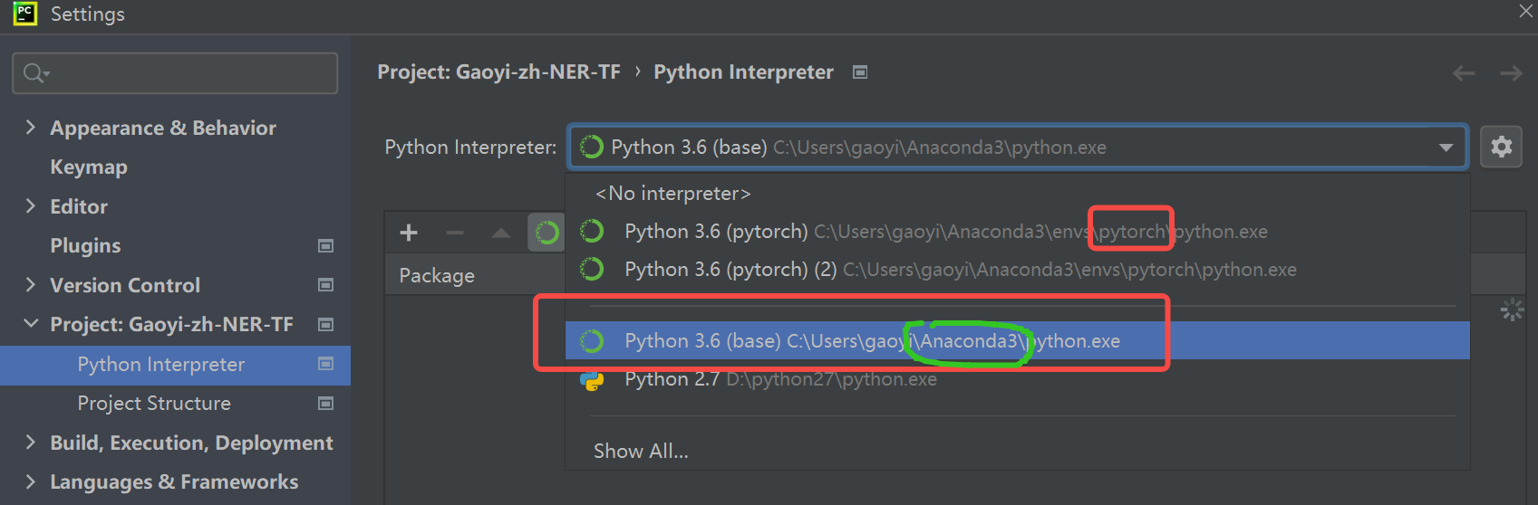1538x505 pixels.
Task: Click the icon beside Project Structure
Action: 326,403
